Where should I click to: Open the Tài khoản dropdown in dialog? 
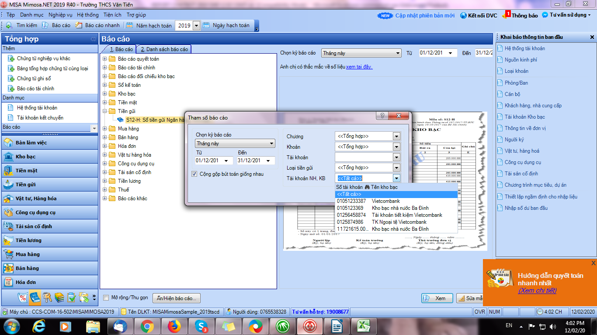point(396,157)
